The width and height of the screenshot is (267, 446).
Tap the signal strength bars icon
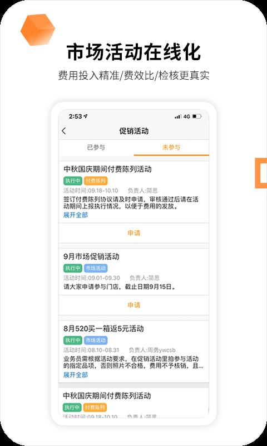point(178,117)
